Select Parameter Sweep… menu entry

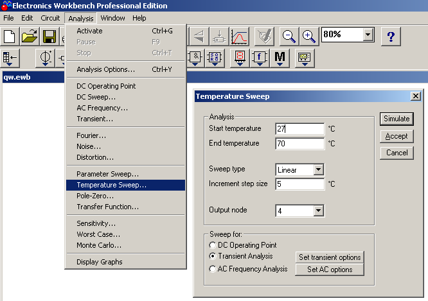(x=125, y=174)
